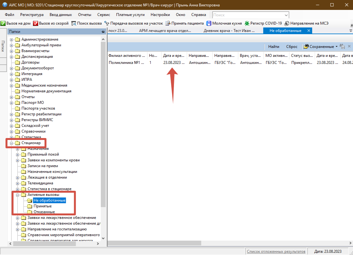Select 'Направление на госпитализацию' tree item

pyautogui.click(x=57, y=229)
